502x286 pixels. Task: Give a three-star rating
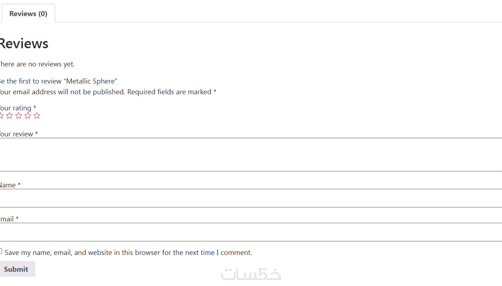click(x=19, y=116)
